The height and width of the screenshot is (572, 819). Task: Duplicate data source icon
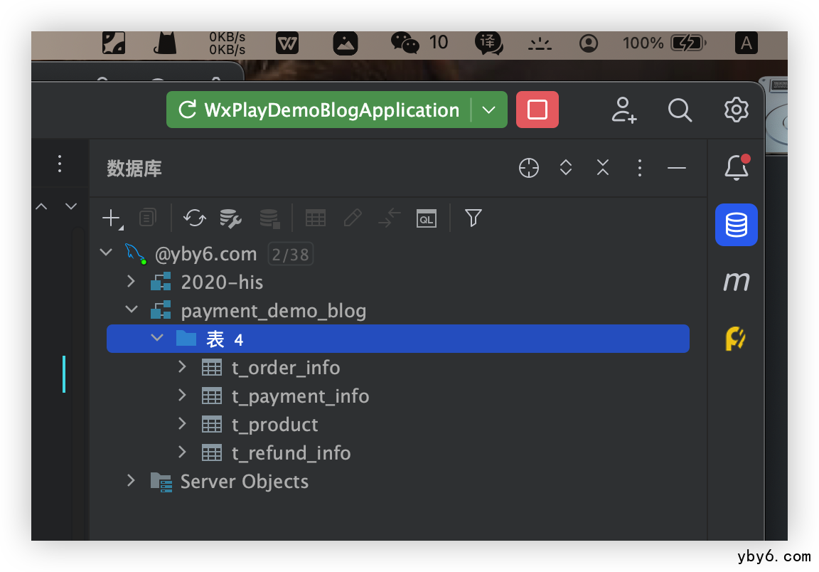(x=148, y=218)
